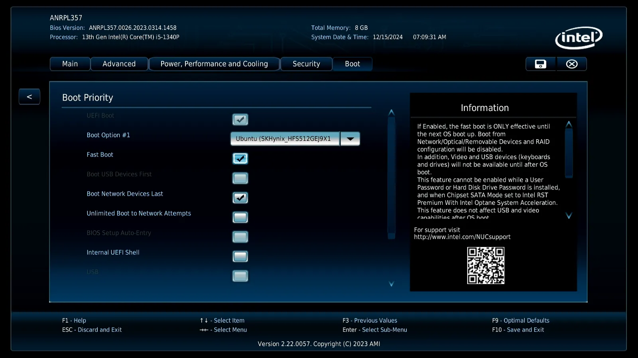Click the boot list scrollbar thumb
Screen dimensions: 638x358
(391, 175)
